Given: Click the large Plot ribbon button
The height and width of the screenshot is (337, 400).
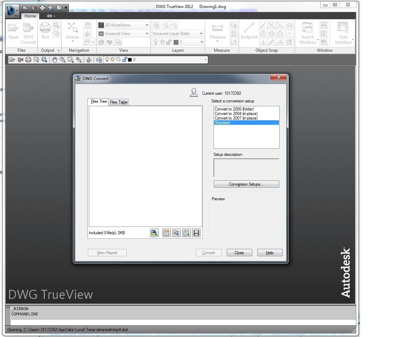Looking at the screenshot, I should point(45,31).
